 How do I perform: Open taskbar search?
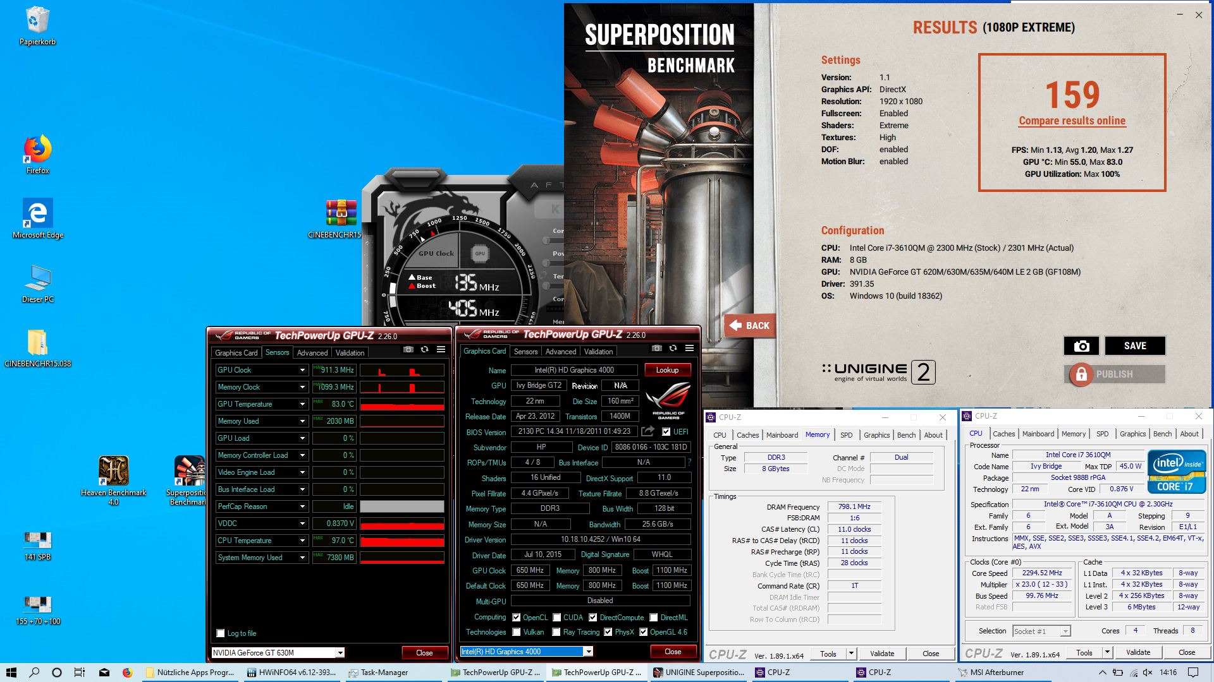34,673
